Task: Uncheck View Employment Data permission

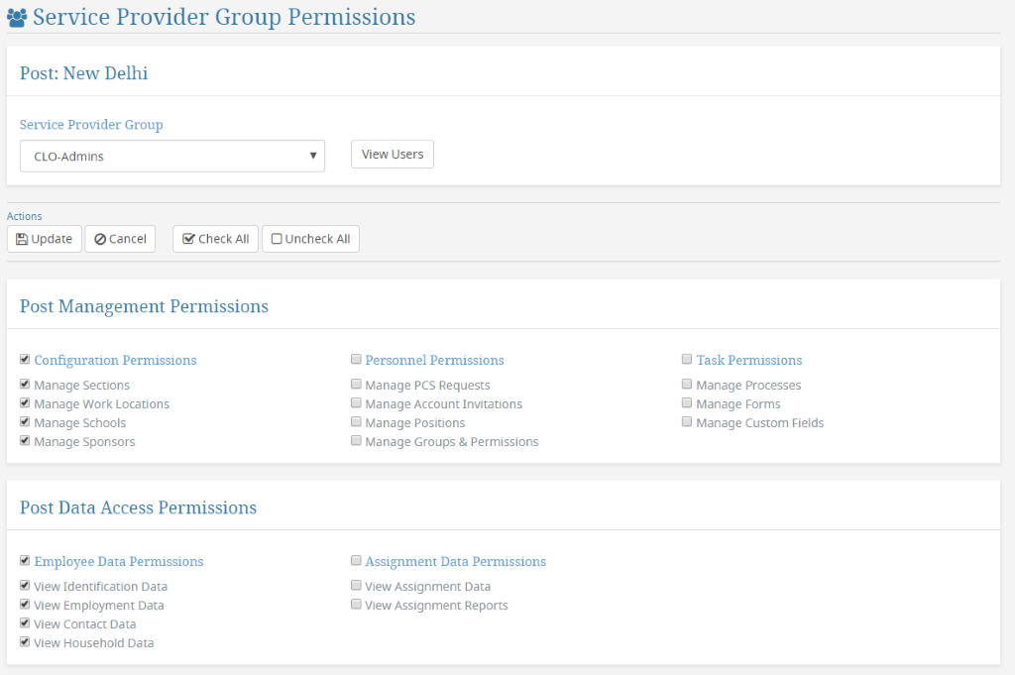Action: 25,605
